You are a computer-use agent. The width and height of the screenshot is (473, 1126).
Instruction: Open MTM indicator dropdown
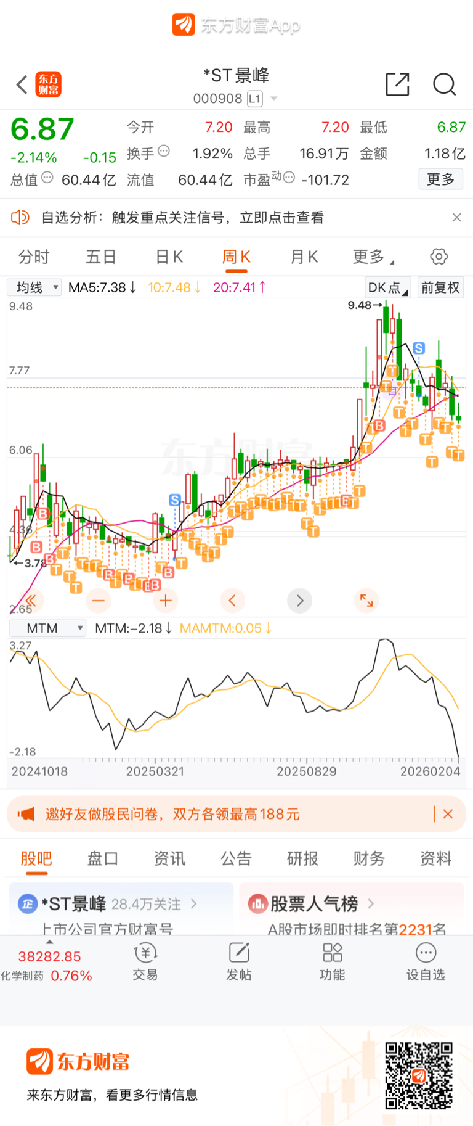pyautogui.click(x=47, y=628)
